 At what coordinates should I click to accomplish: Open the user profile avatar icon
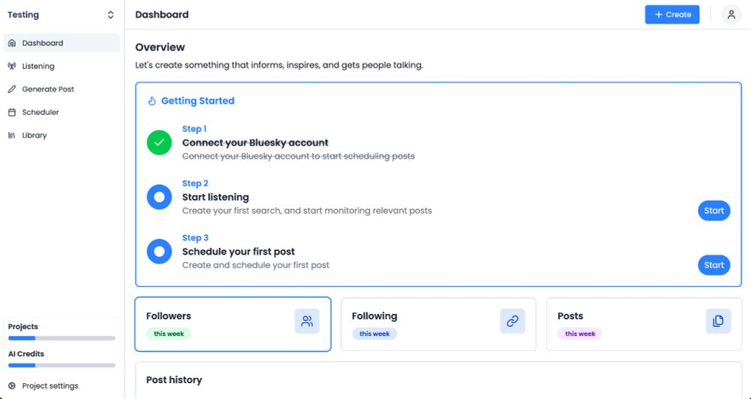click(731, 14)
